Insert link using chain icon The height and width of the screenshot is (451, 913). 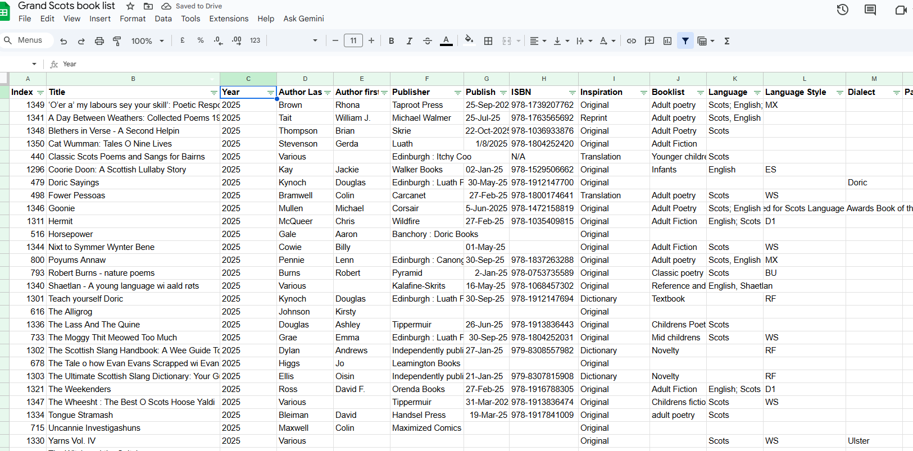click(x=632, y=41)
